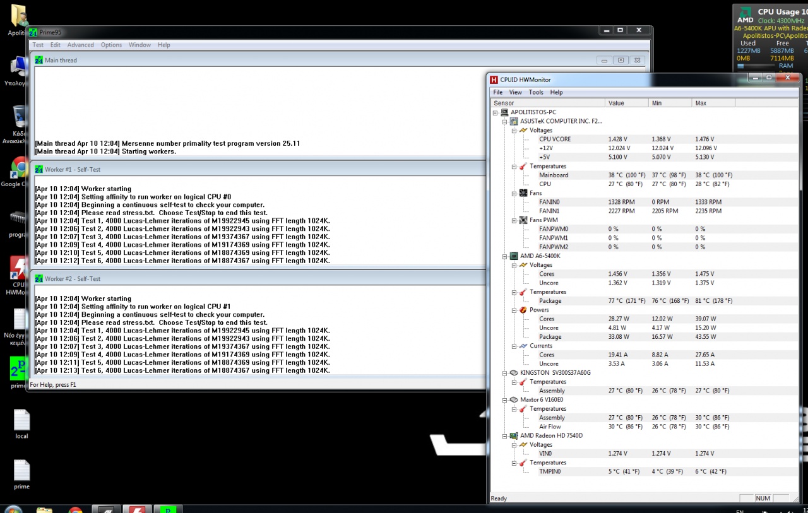Collapse the APOLITISTOS-PC root node

496,112
